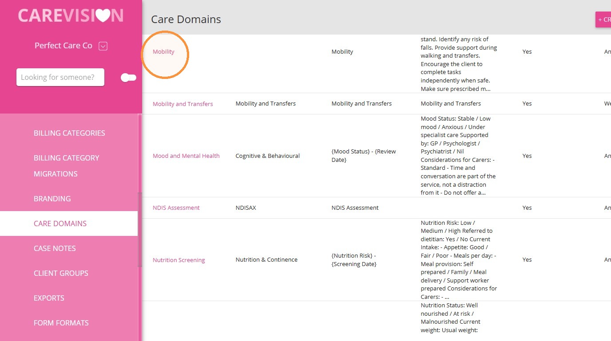
Task: Open the NDIS Assessment link
Action: pos(176,208)
